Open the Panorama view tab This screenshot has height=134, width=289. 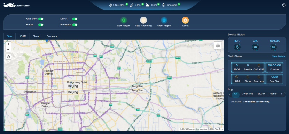(x=52, y=36)
